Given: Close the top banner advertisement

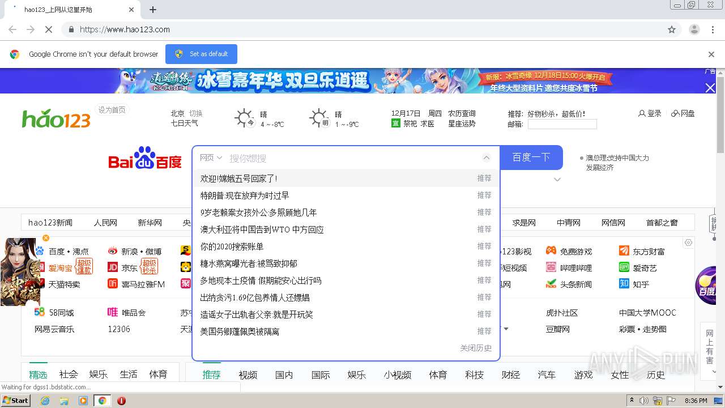Looking at the screenshot, I should coord(710,88).
